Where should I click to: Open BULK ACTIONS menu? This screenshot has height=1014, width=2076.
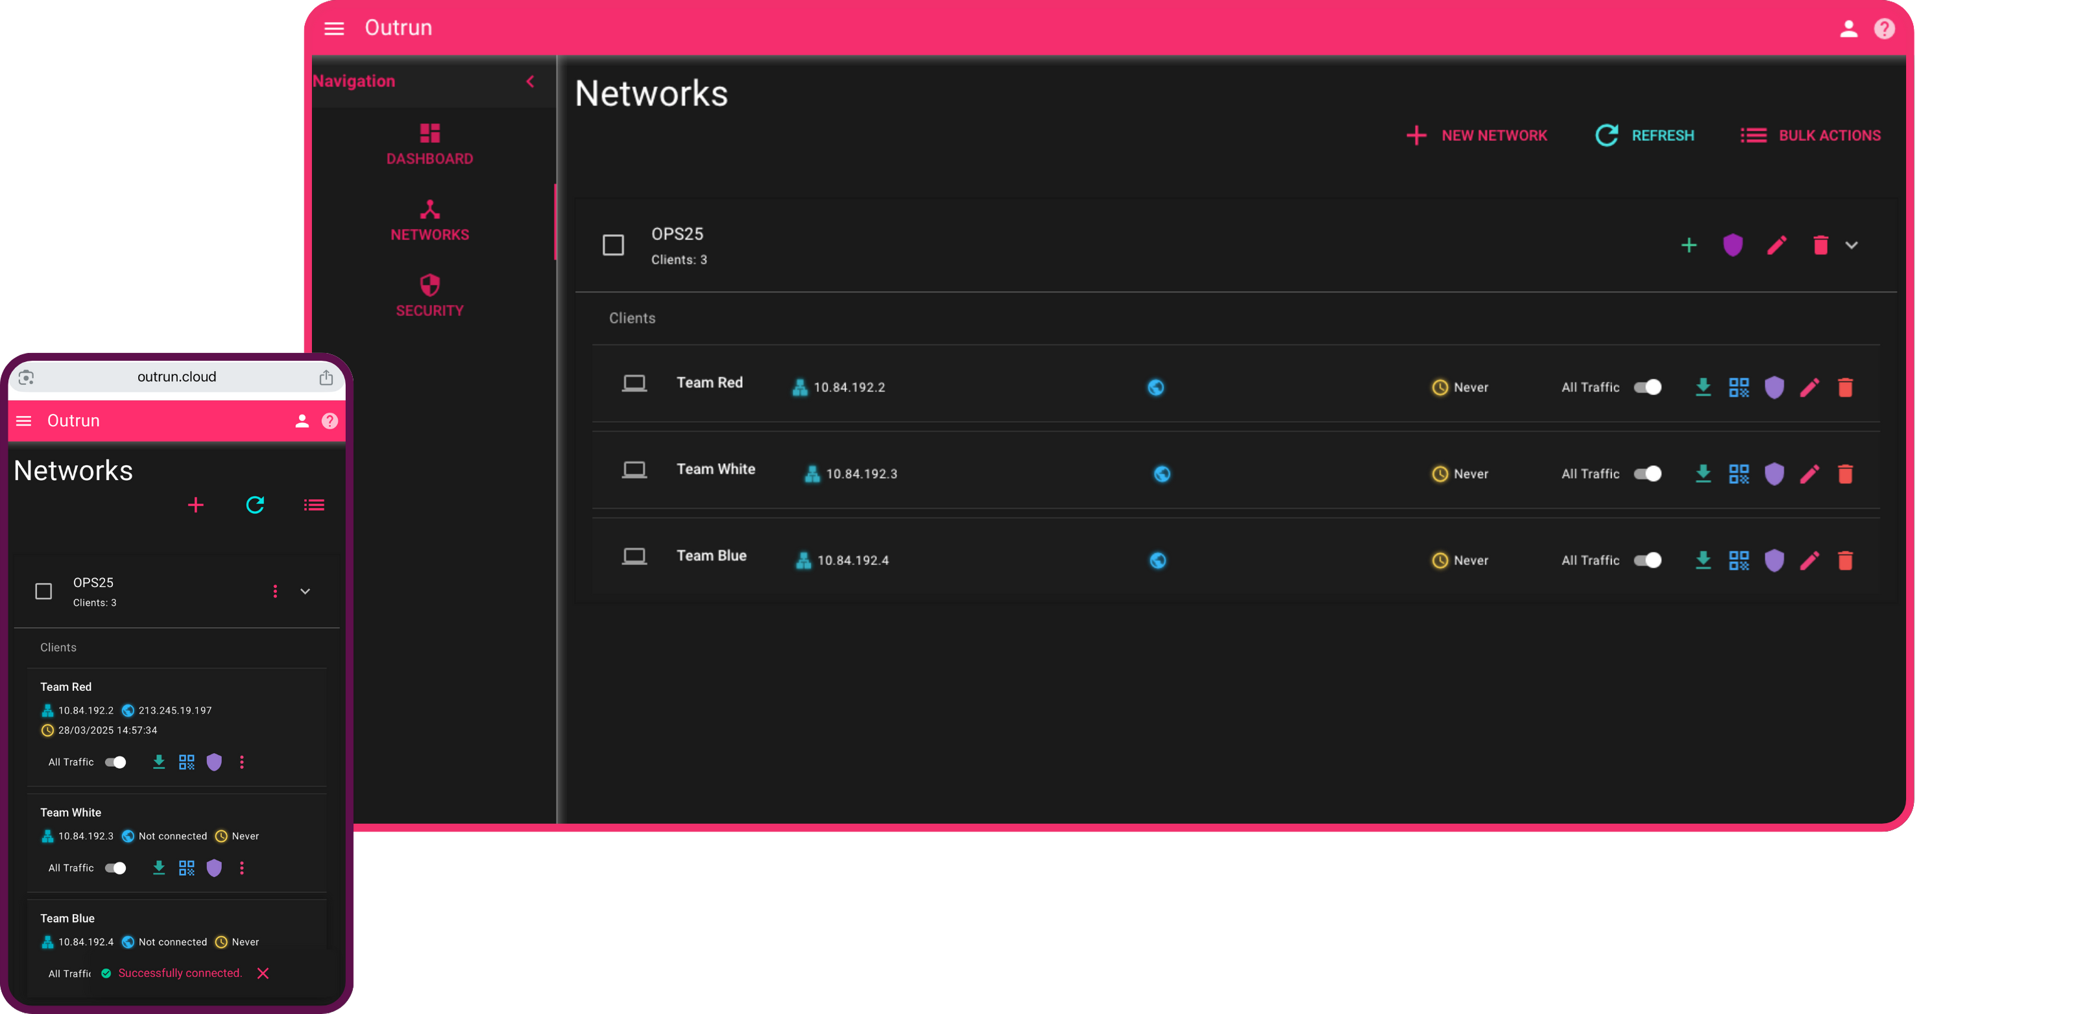[x=1810, y=136]
